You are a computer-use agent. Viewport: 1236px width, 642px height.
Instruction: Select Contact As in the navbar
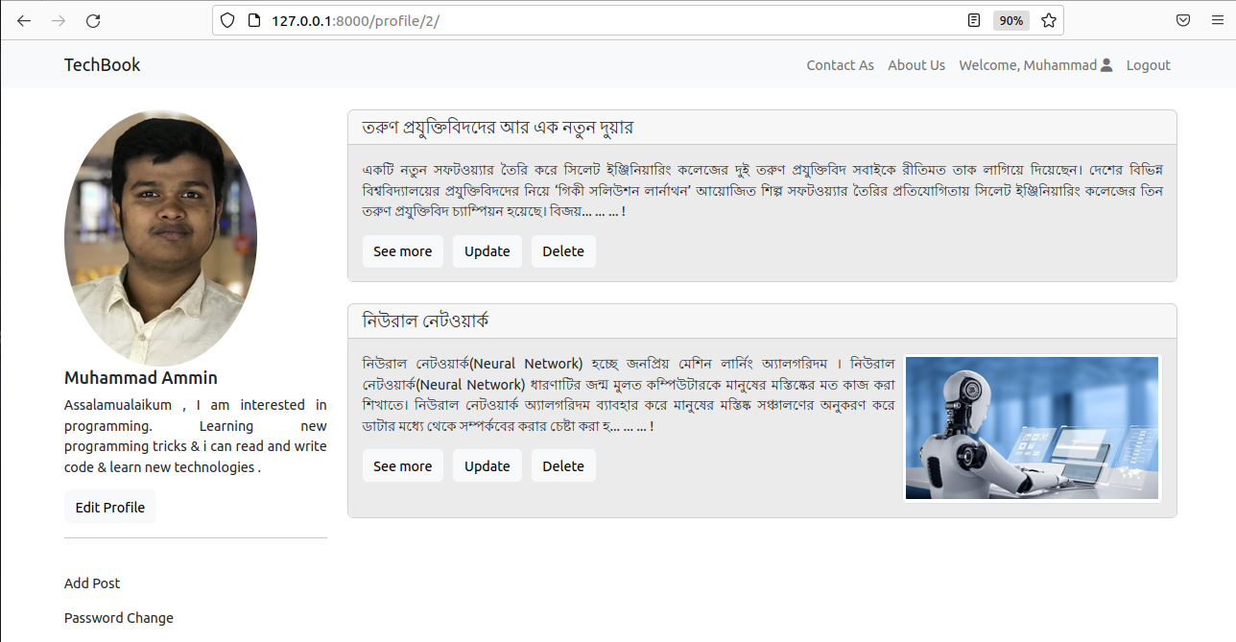pyautogui.click(x=840, y=64)
